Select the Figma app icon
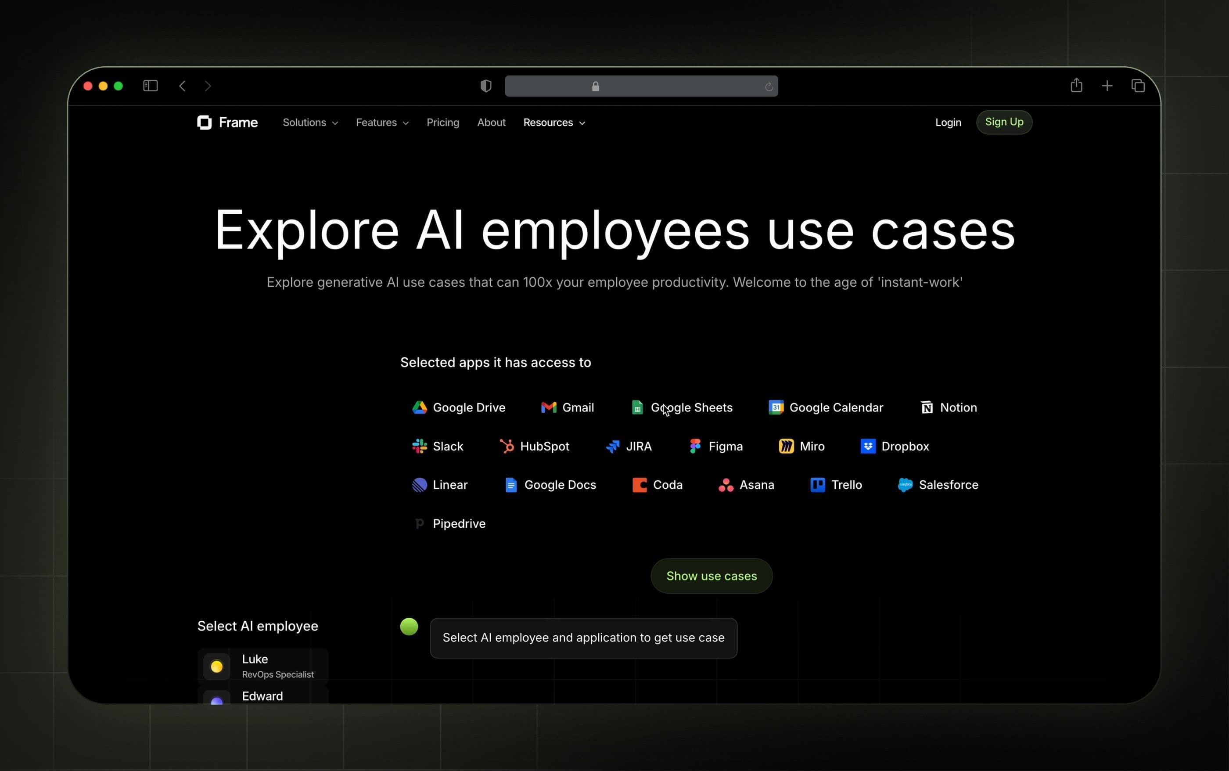The width and height of the screenshot is (1229, 771). pos(695,446)
